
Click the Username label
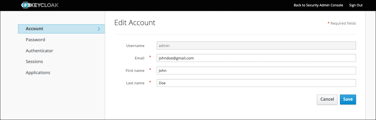point(135,46)
